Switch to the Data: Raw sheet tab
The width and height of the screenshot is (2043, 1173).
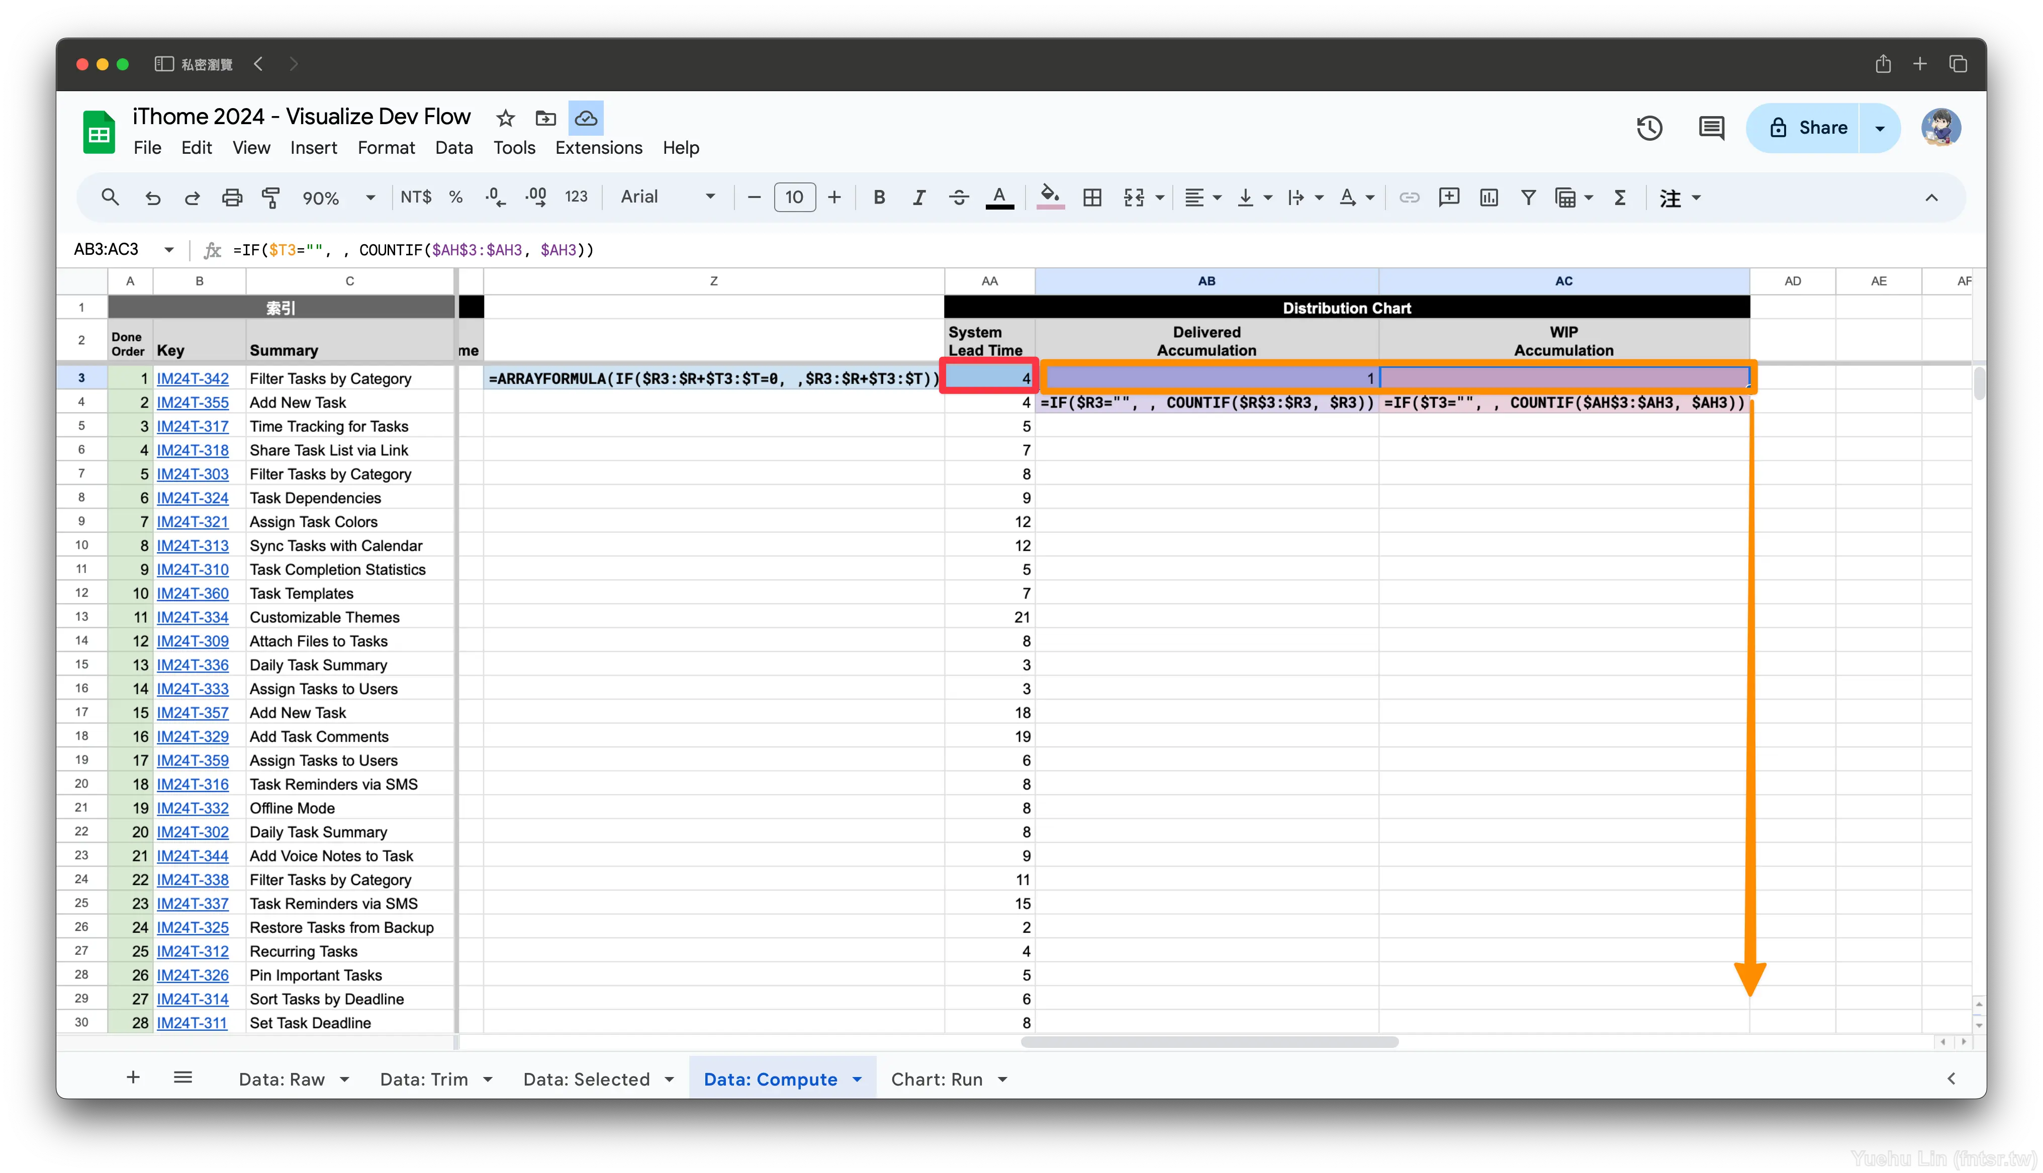click(x=281, y=1079)
